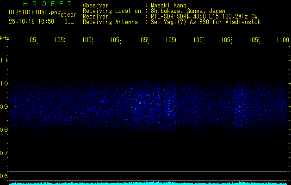The image size is (291, 185).
Task: Click the 0.6 frequency axis label
Action: (4, 176)
